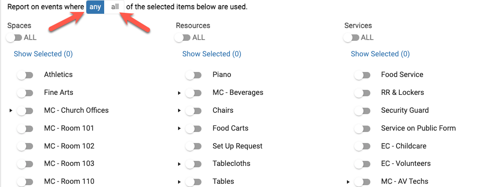Show selected Resources items
This screenshot has width=497, height=187.
[212, 54]
